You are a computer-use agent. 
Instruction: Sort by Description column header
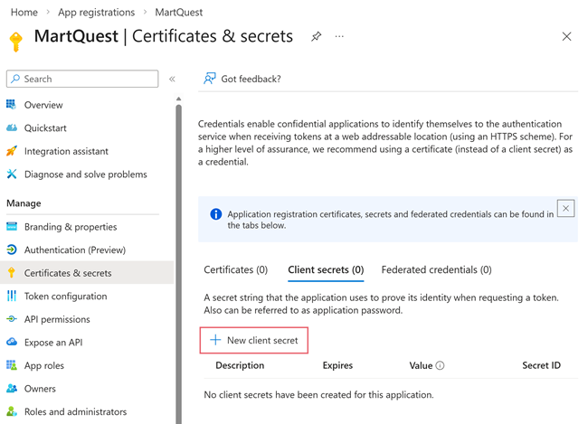pyautogui.click(x=240, y=365)
